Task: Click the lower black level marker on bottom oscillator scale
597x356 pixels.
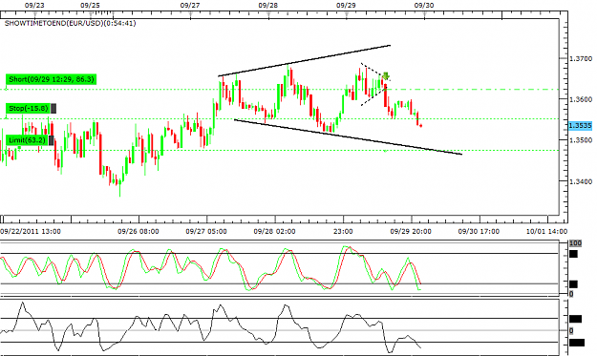Action: (577, 343)
